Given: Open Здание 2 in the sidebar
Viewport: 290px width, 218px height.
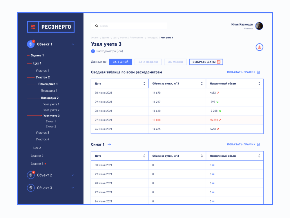Looking at the screenshot, I should point(37,156).
